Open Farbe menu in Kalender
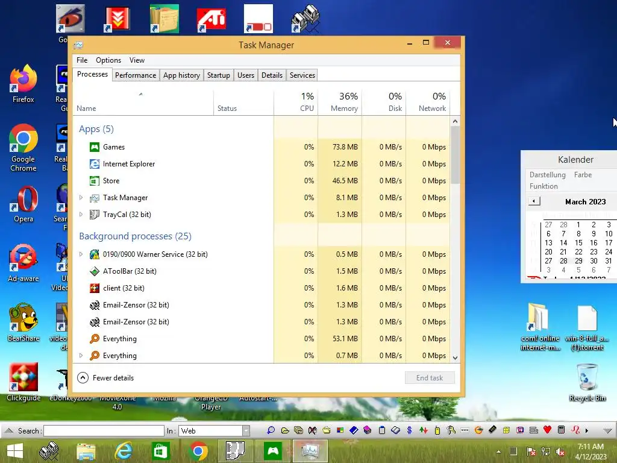 pyautogui.click(x=583, y=175)
